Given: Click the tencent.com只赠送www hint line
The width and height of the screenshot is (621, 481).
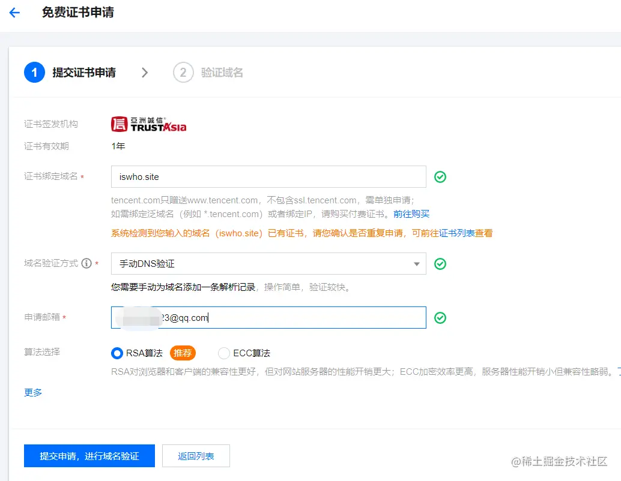Looking at the screenshot, I should point(262,200).
